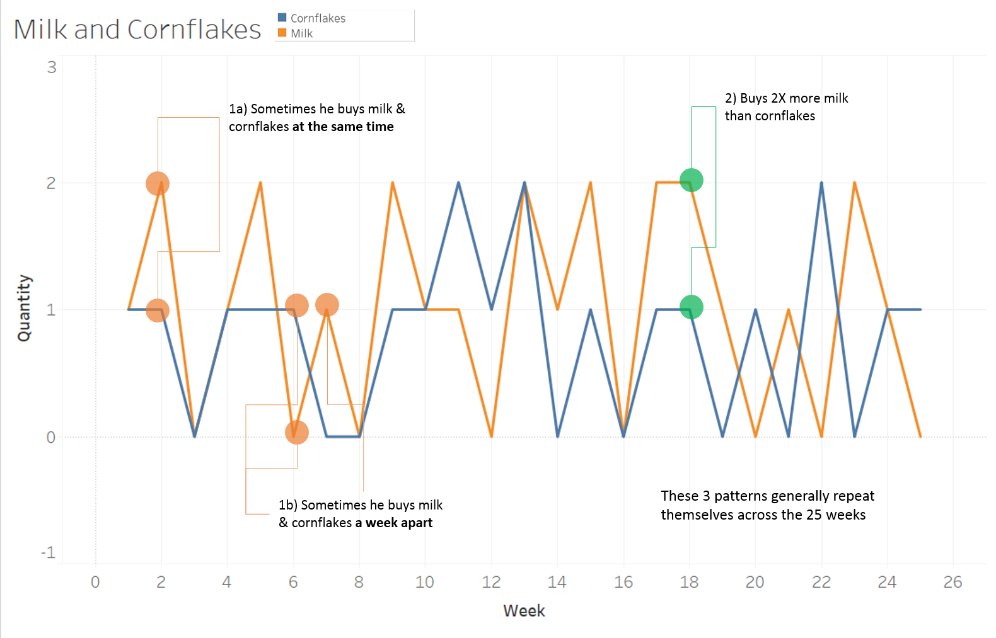Click the "Milk and Cornflakes" chart title

click(137, 30)
